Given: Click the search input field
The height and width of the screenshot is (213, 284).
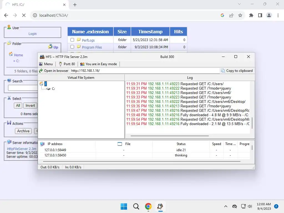Looking at the screenshot, I should [x=23, y=88].
